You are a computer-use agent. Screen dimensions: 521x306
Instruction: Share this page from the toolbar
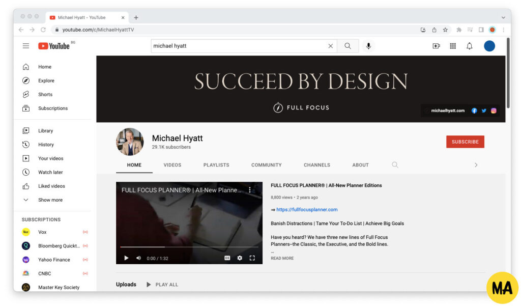pyautogui.click(x=435, y=30)
